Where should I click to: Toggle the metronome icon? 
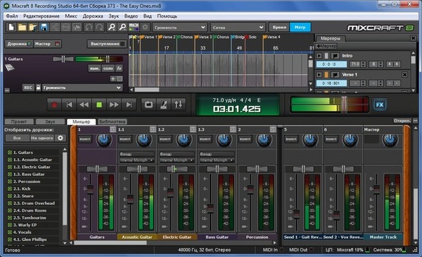[164, 105]
